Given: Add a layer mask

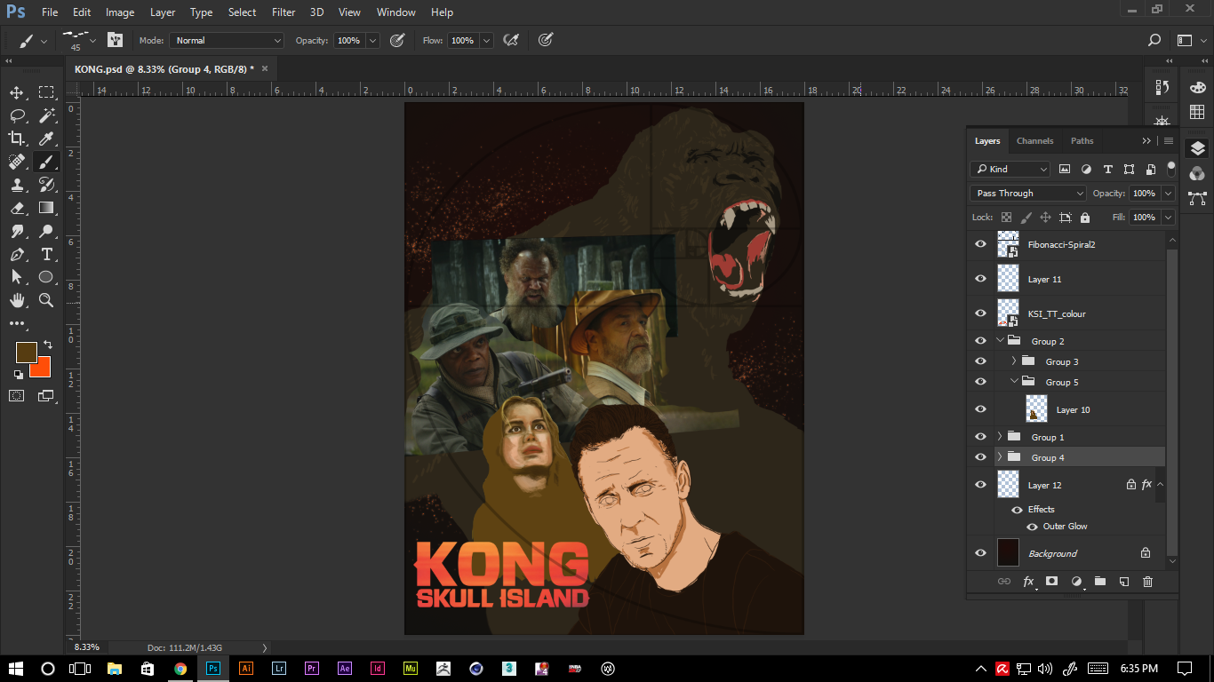Looking at the screenshot, I should pyautogui.click(x=1052, y=582).
